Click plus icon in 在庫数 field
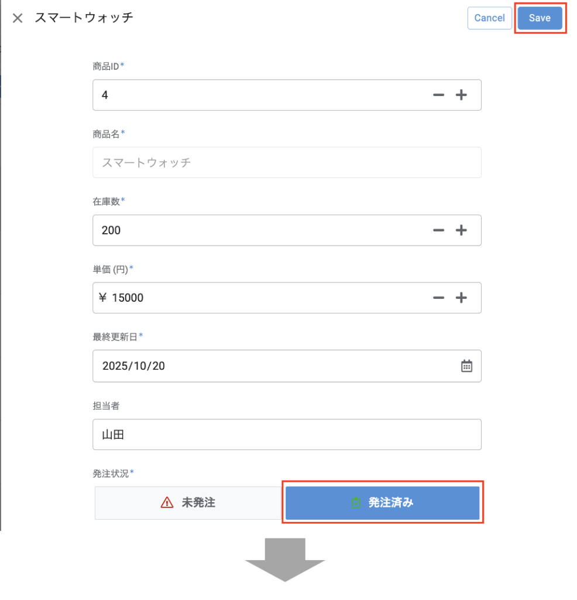 tap(462, 230)
